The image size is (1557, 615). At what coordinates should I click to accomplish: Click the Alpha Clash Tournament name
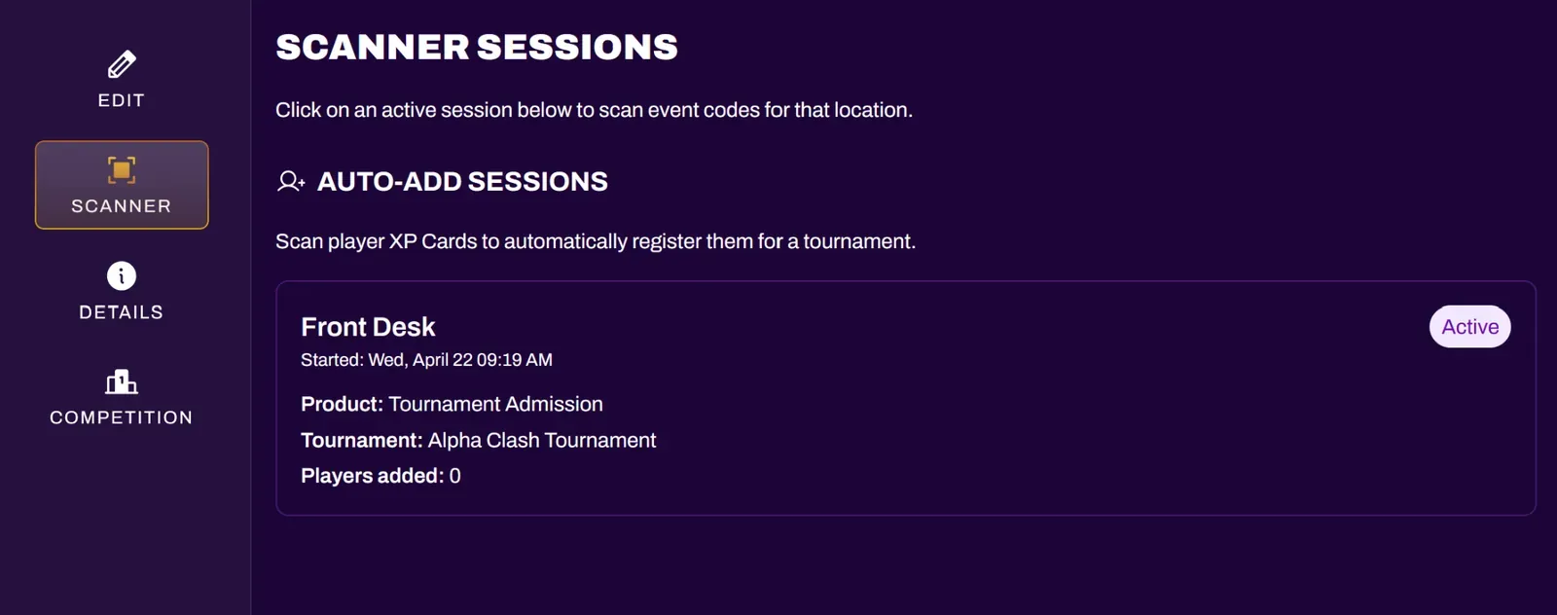pos(542,440)
